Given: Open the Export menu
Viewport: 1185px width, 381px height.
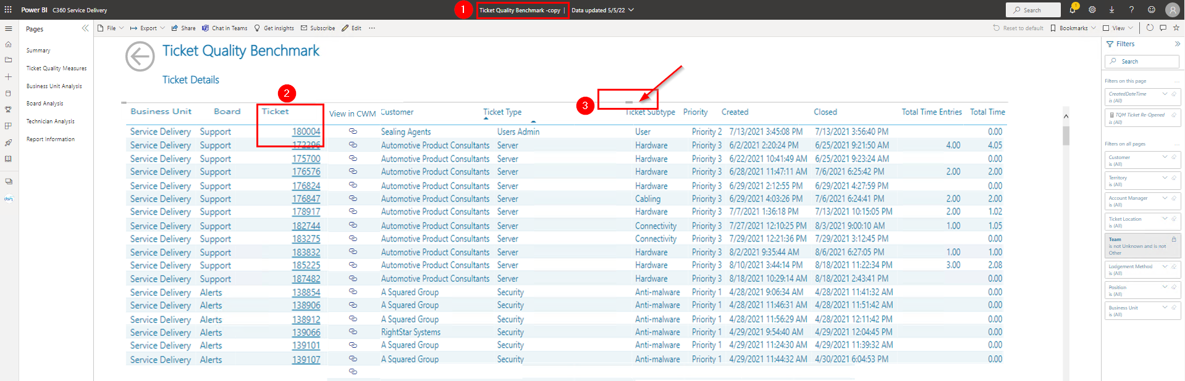Looking at the screenshot, I should click(147, 28).
